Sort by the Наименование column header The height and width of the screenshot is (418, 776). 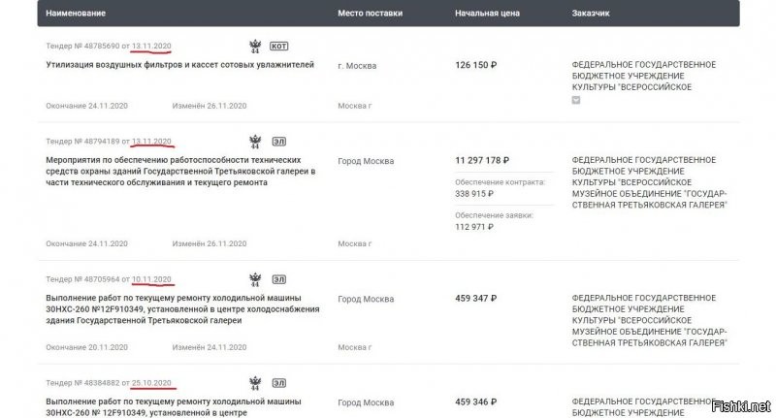(x=76, y=14)
